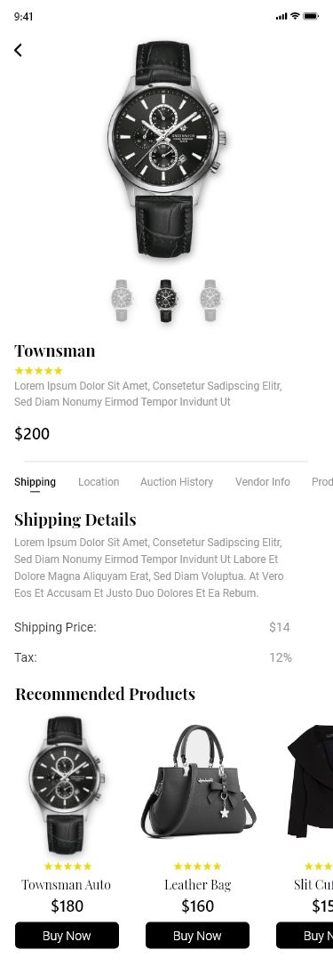
Task: Switch to the Location tab
Action: point(99,482)
